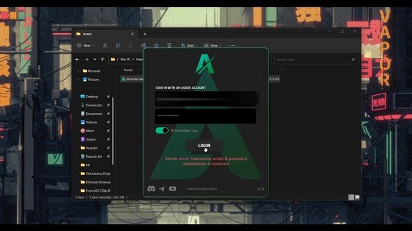The image size is (412, 231).
Task: Click the Name column header
Action: (128, 70)
